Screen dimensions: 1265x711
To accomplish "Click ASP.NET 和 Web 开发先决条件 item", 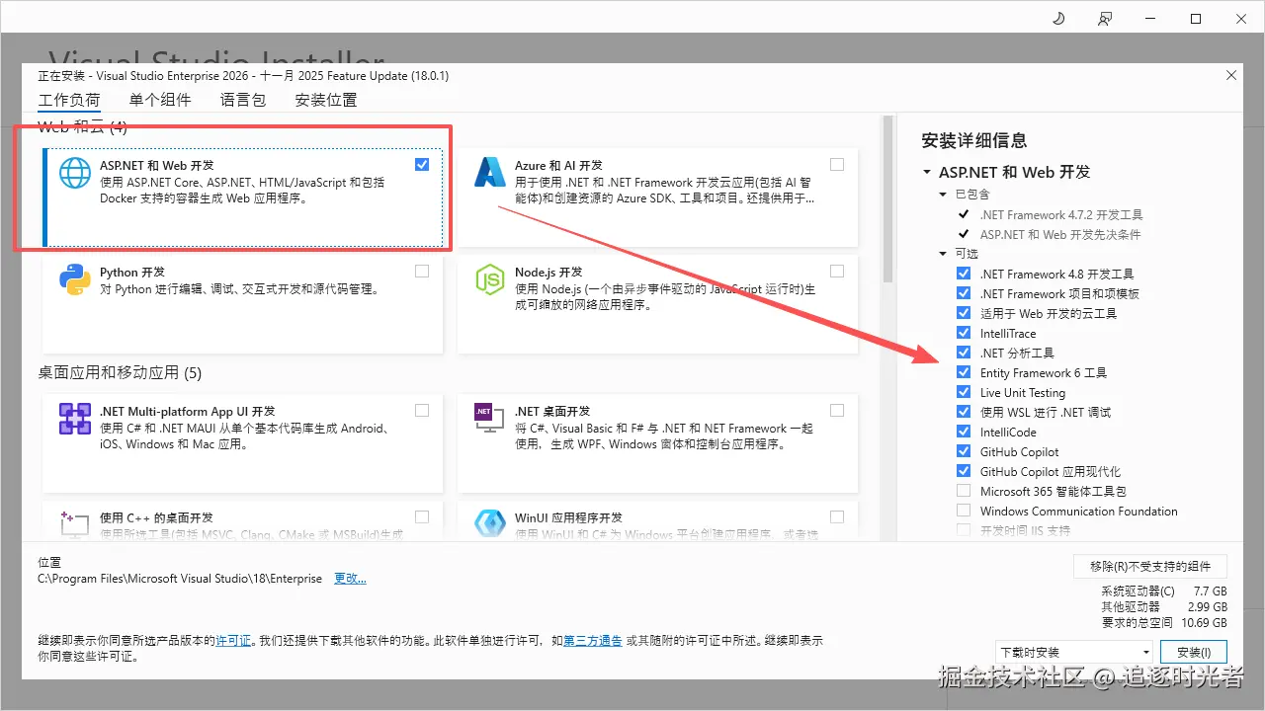I will (1060, 234).
